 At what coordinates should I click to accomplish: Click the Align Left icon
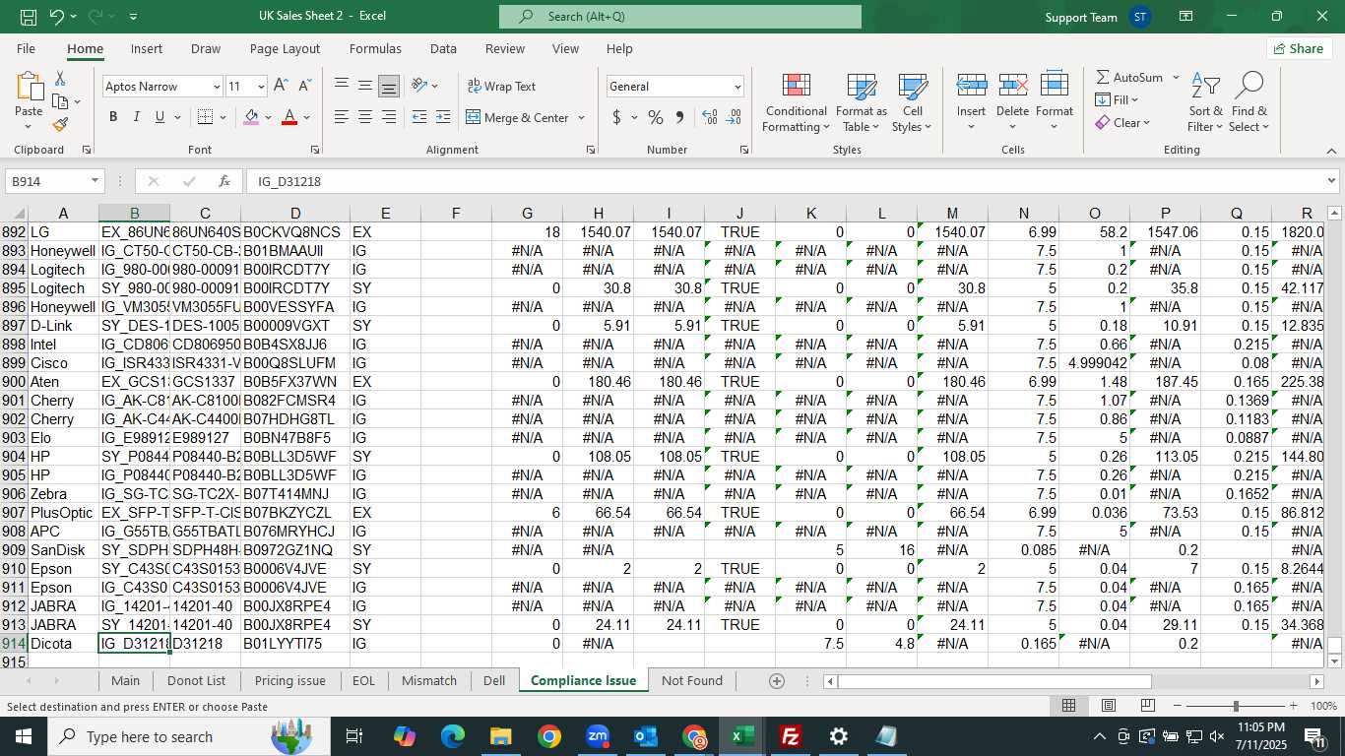(x=342, y=117)
